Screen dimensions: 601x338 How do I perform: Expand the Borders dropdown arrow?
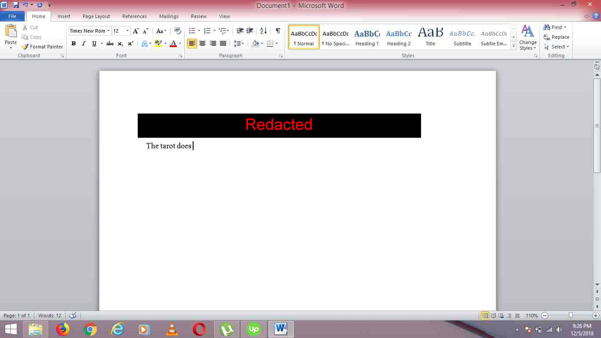tap(276, 44)
